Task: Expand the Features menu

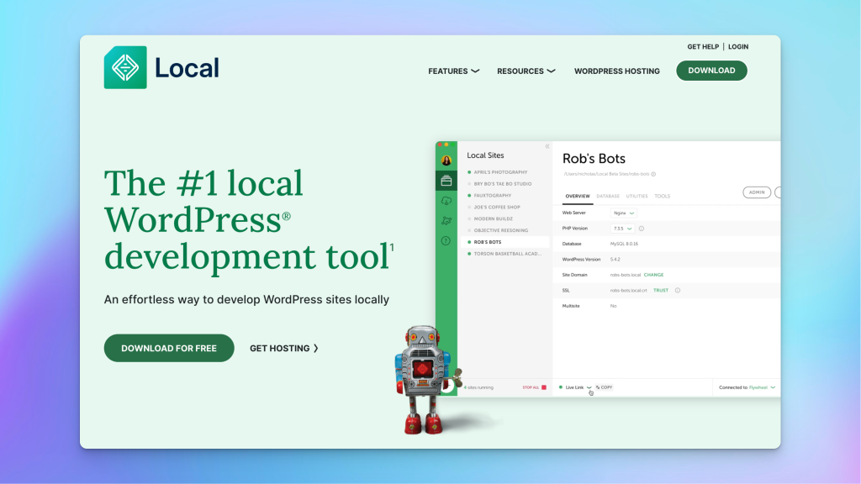Action: pos(453,71)
